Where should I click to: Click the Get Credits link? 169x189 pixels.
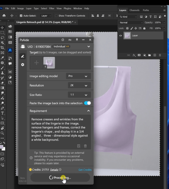point(85,170)
